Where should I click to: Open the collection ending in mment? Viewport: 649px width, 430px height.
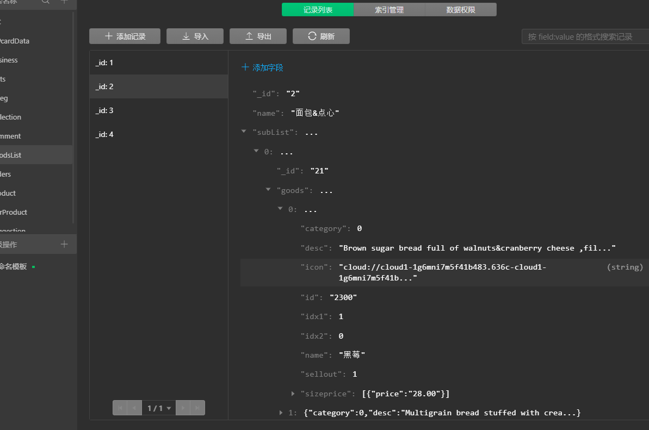tap(36, 136)
